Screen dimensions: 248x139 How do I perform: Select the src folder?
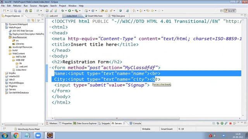click(x=17, y=41)
